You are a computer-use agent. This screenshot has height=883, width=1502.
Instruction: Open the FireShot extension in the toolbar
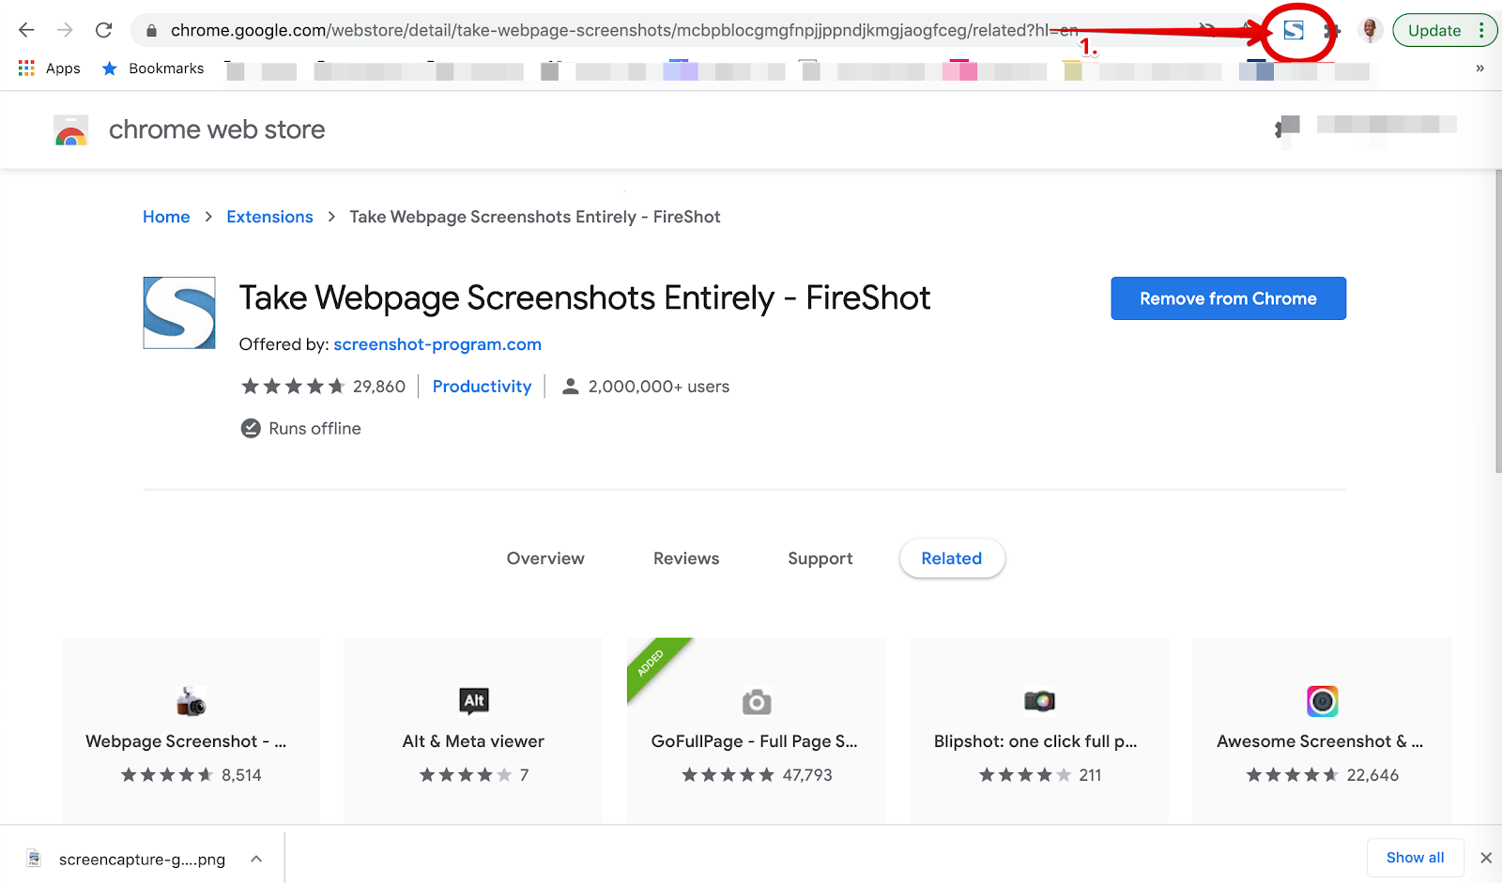1294,30
